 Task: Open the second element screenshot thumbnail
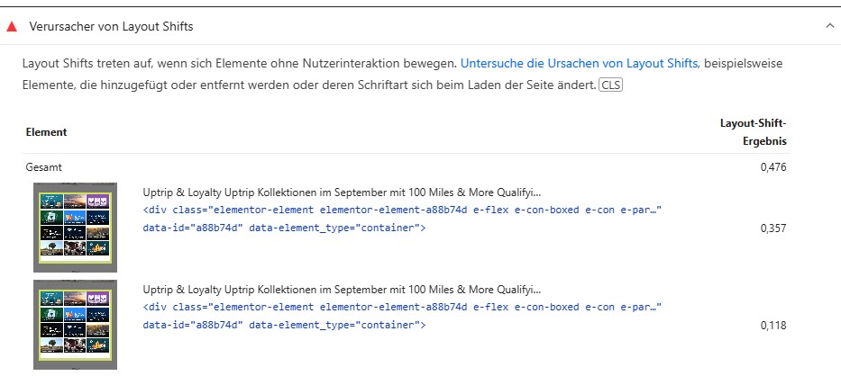76,324
